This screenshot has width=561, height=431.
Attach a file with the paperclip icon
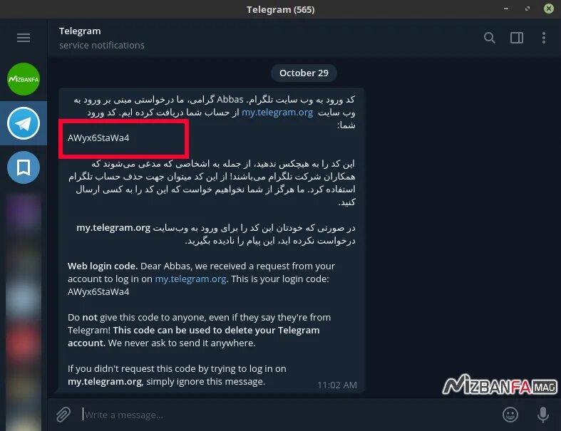(x=63, y=415)
